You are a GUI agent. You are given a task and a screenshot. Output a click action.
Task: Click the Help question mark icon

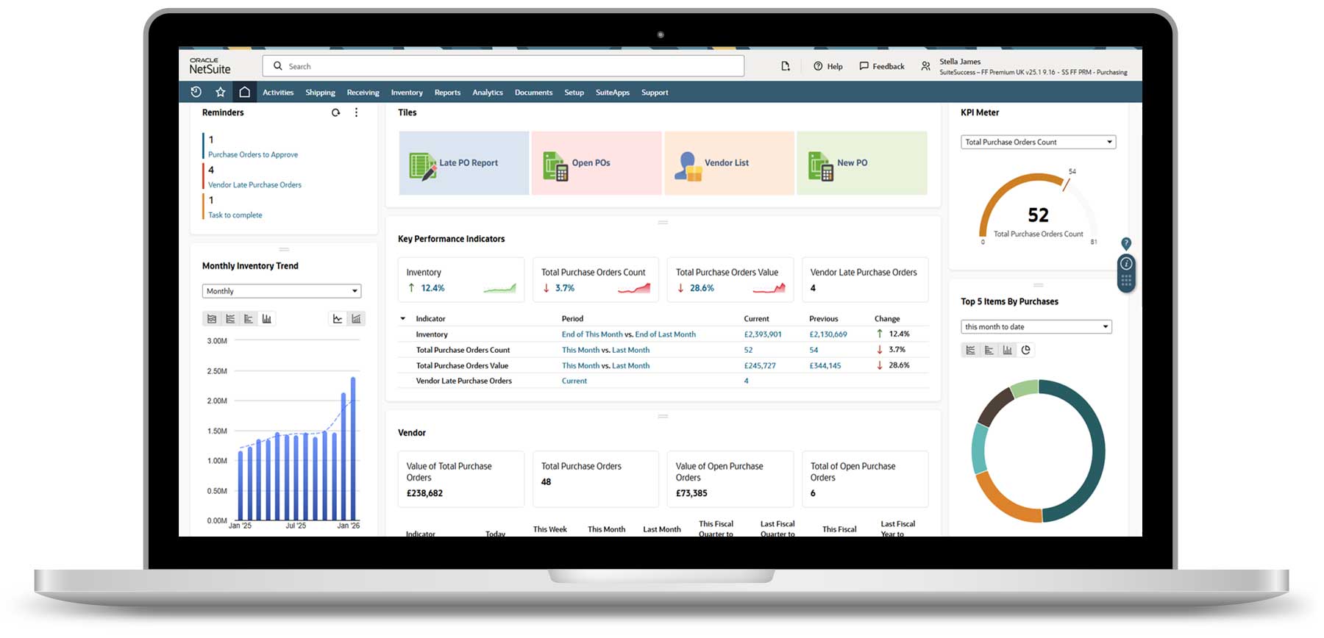tap(818, 66)
